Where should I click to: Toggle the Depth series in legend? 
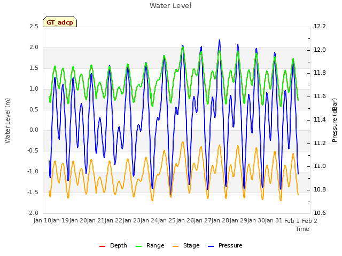(113, 246)
